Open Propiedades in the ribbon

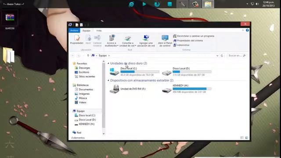tap(77, 39)
